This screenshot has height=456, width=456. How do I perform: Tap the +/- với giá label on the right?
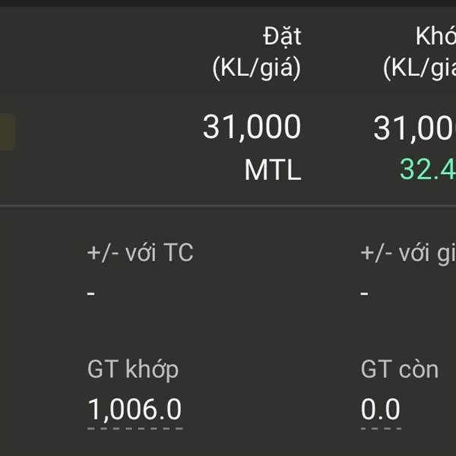tap(408, 254)
